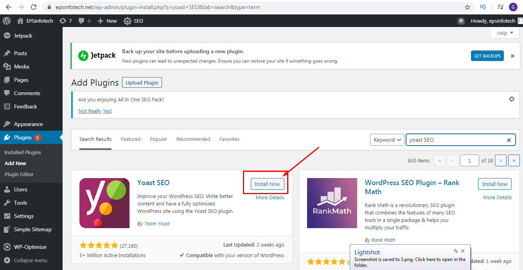
Task: Click the Upload Plugin button
Action: pyautogui.click(x=142, y=83)
